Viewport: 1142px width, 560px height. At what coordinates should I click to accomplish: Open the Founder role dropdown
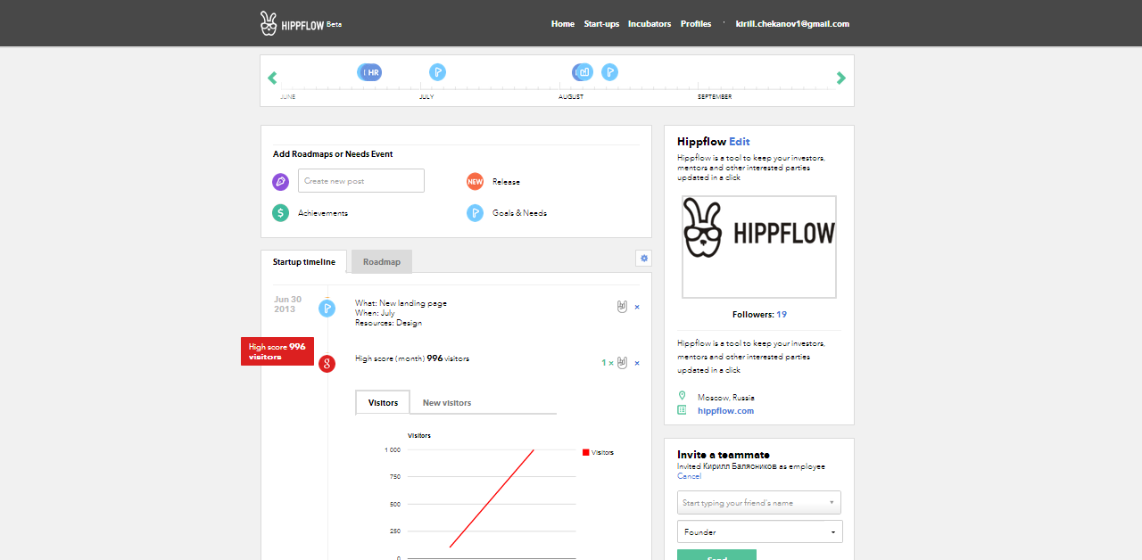(x=759, y=531)
